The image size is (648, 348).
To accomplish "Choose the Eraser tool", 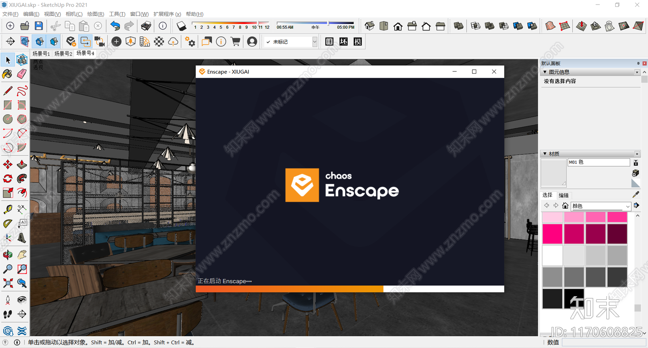I will (22, 74).
